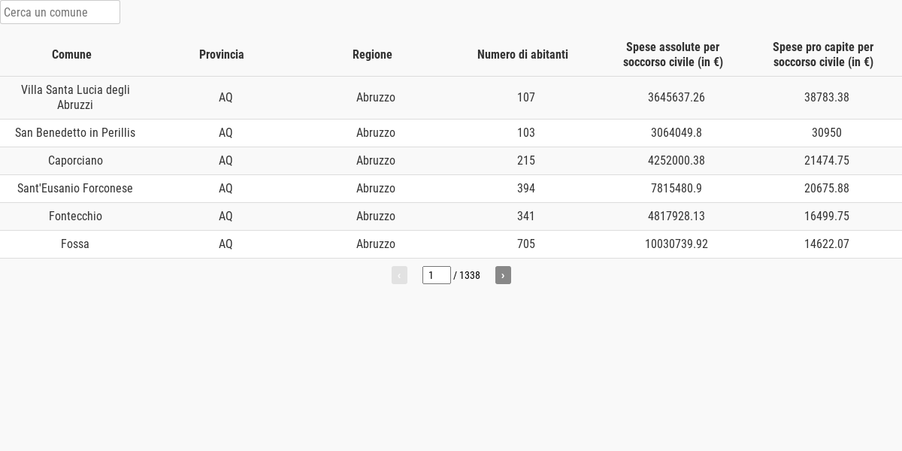The height and width of the screenshot is (451, 902).
Task: Go to the next page of results
Action: tap(503, 275)
